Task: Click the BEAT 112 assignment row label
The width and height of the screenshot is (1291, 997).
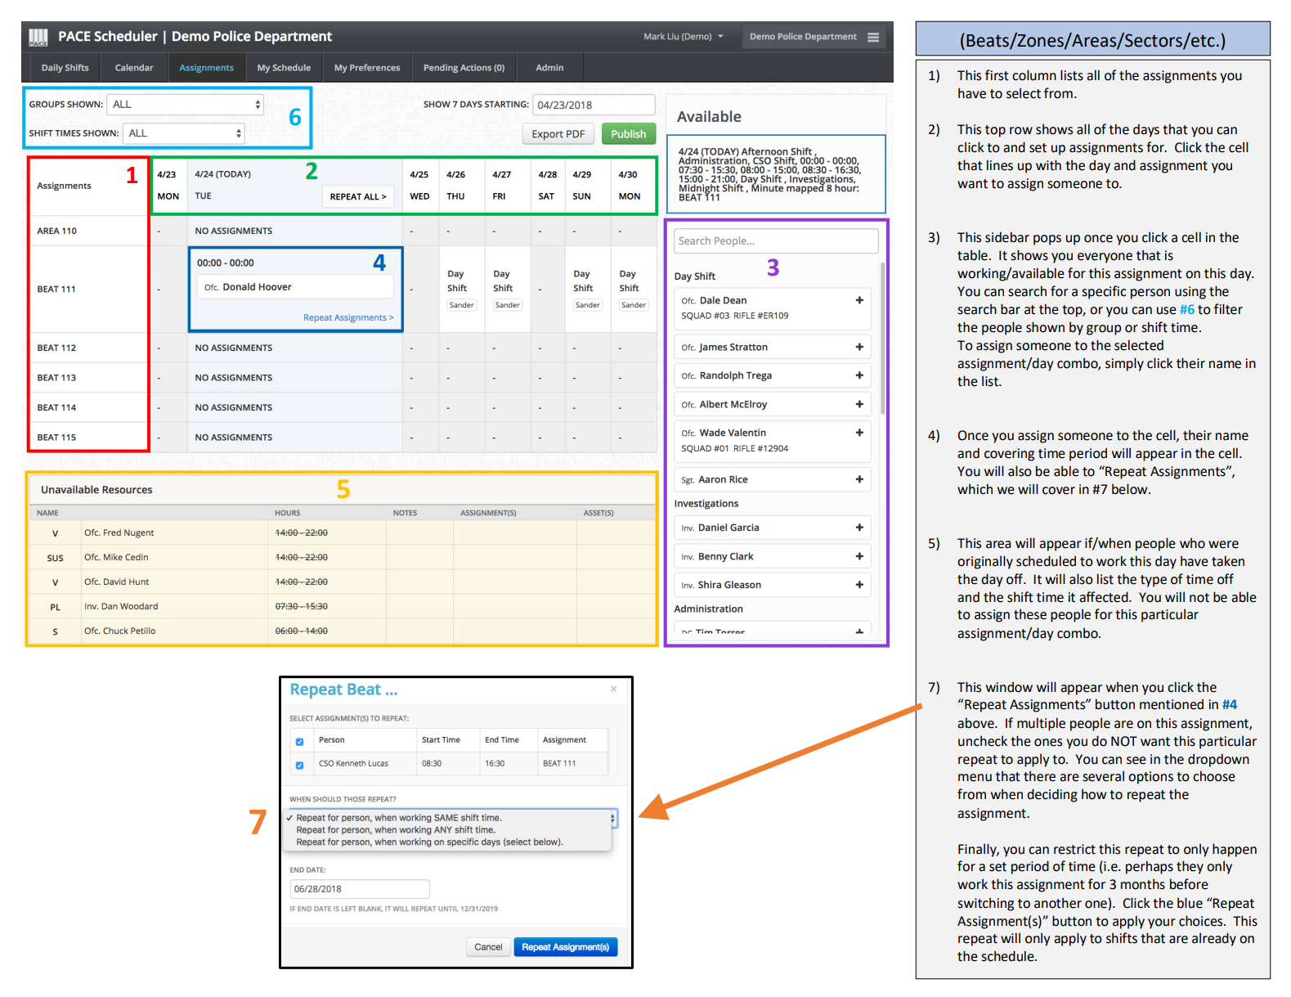Action: (x=56, y=348)
